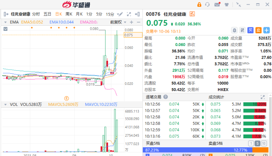
Task: Click the orange lock icon
Action: tap(199, 4)
